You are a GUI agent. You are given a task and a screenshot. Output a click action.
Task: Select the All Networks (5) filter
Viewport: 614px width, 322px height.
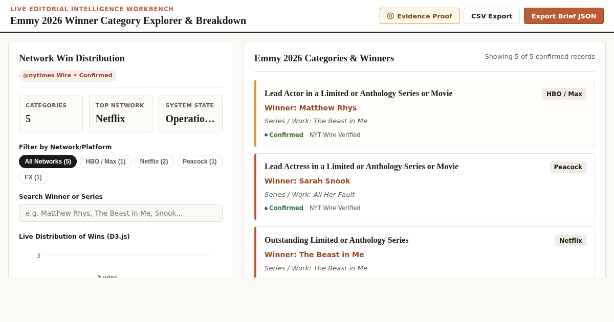click(x=48, y=162)
